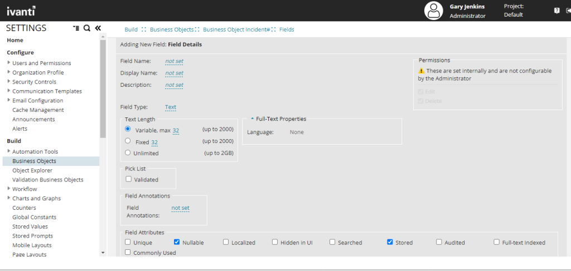This screenshot has height=271, width=571.
Task: Enable the Audited checkbox
Action: click(439, 242)
